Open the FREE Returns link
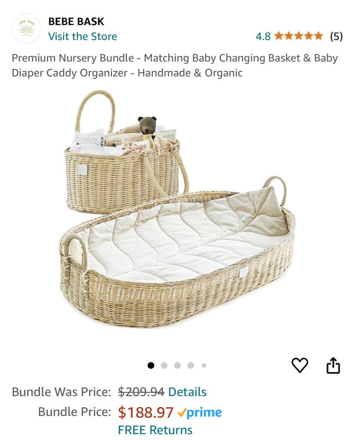 pos(155,430)
